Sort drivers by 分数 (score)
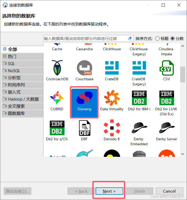This screenshot has width=187, height=200. [x=177, y=38]
